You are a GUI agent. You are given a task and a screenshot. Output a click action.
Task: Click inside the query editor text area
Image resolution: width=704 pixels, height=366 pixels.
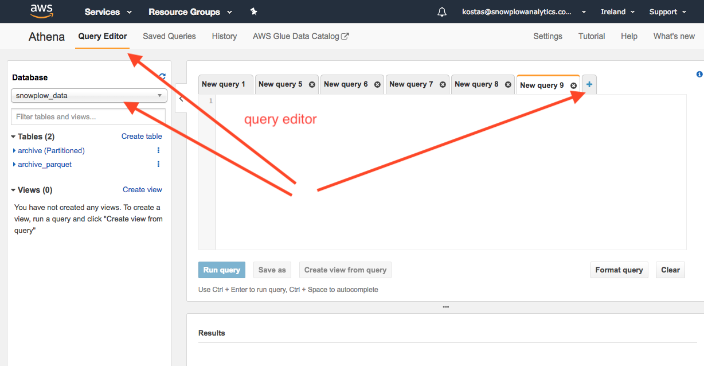point(451,172)
